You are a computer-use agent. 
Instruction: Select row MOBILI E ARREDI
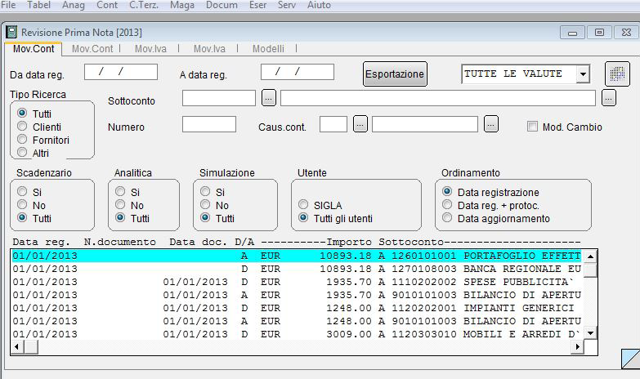[298, 334]
